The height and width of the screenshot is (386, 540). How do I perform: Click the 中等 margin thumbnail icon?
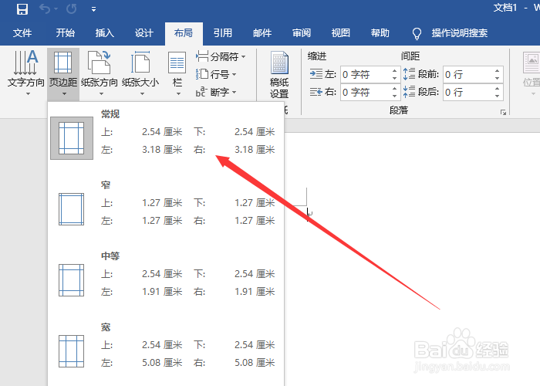pos(71,280)
